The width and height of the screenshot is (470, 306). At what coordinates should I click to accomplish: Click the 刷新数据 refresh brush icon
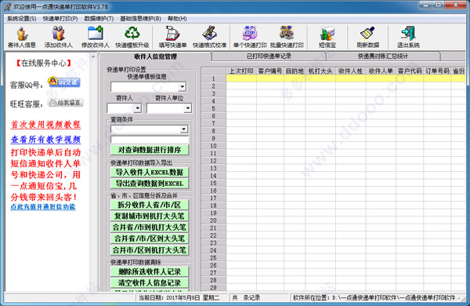pyautogui.click(x=368, y=37)
